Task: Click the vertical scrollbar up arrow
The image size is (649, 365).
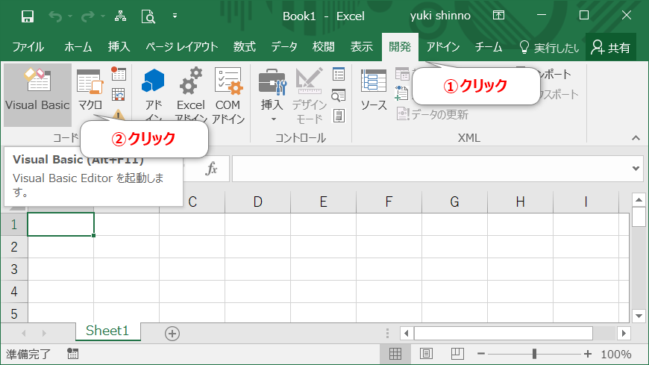Action: coord(639,200)
